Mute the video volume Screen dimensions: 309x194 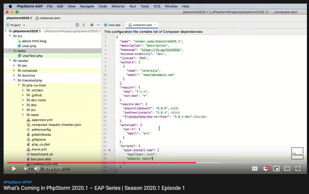[x=37, y=169]
